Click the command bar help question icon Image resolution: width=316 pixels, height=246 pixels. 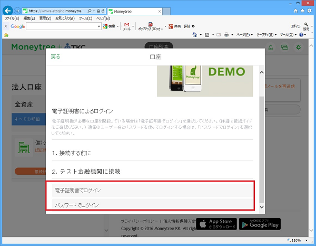click(301, 35)
